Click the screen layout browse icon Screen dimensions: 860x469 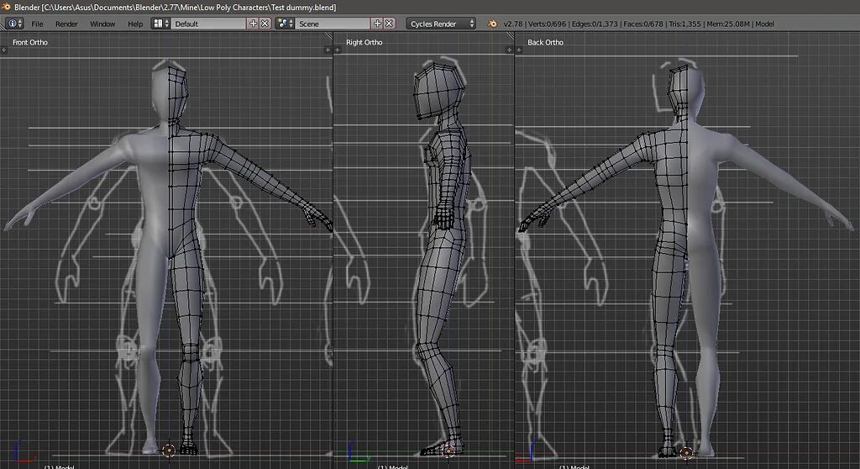(160, 24)
